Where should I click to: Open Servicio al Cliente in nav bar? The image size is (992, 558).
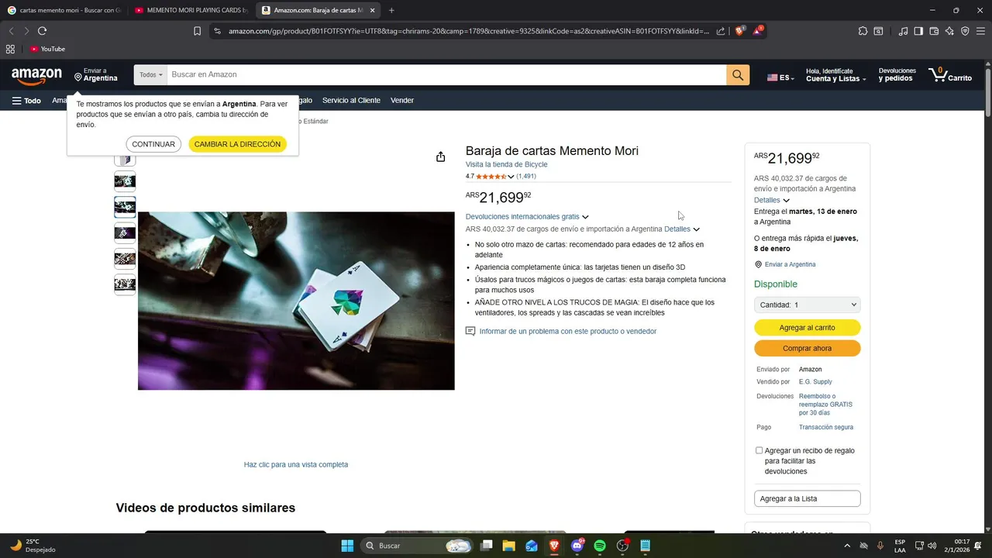click(x=351, y=101)
